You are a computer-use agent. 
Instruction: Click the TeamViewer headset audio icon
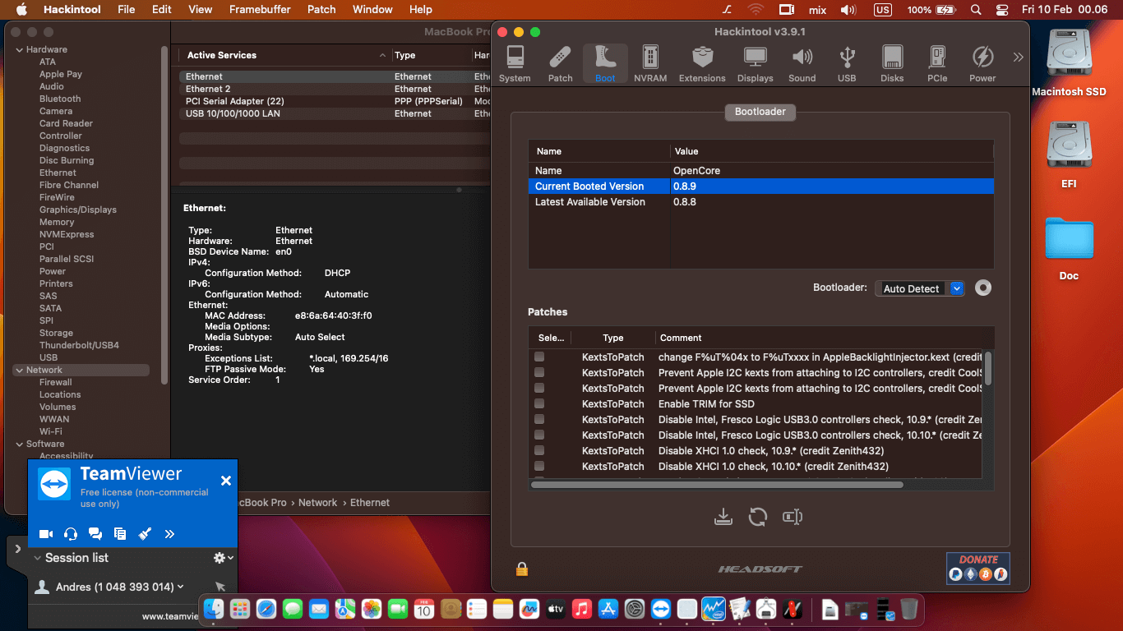(x=71, y=534)
